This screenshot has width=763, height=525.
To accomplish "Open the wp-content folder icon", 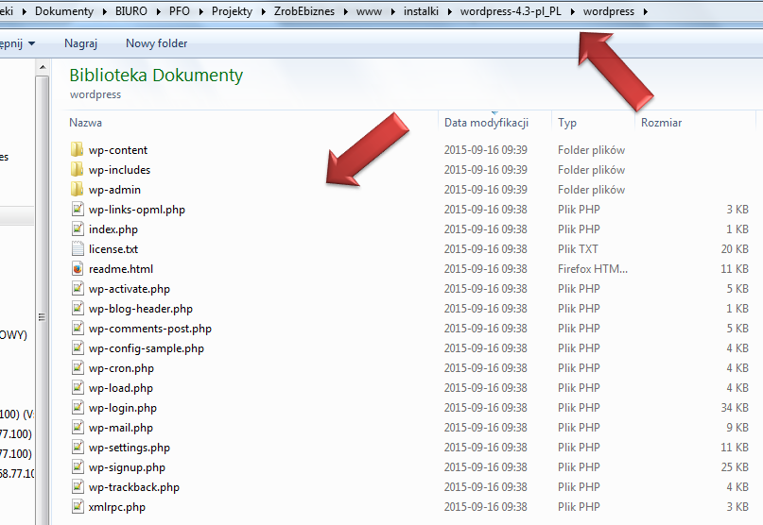I will (77, 150).
